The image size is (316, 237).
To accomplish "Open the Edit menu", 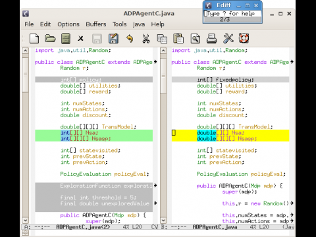I will coord(45,24).
